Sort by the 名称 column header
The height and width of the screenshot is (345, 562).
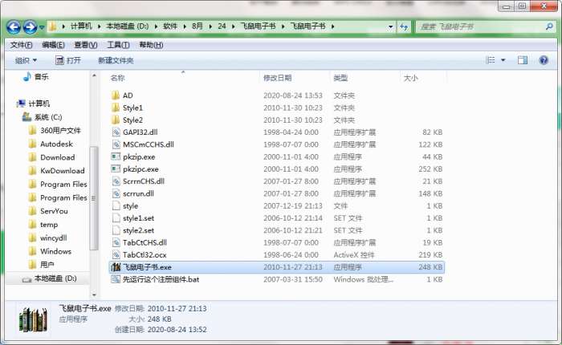(x=117, y=78)
